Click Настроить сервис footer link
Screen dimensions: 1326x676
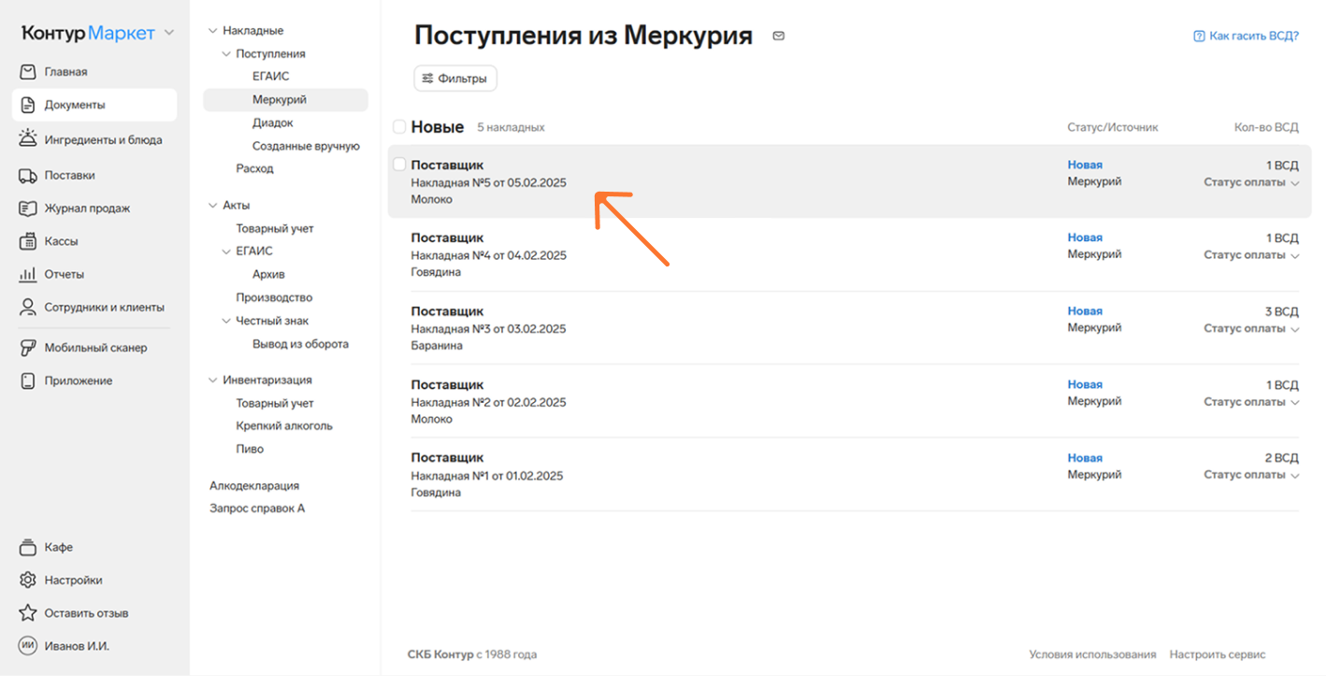click(x=1218, y=654)
